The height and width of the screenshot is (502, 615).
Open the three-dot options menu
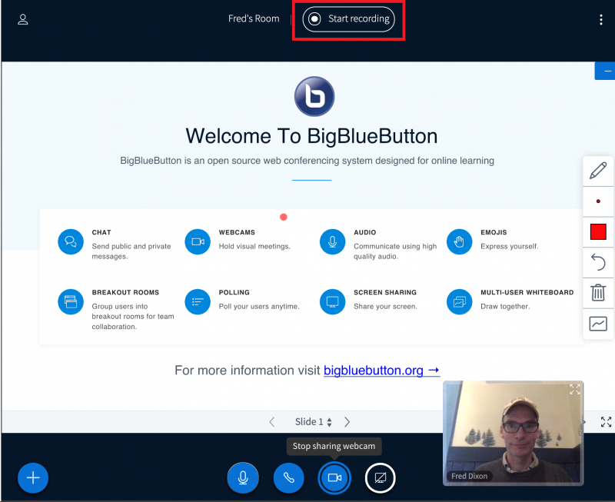pyautogui.click(x=600, y=19)
